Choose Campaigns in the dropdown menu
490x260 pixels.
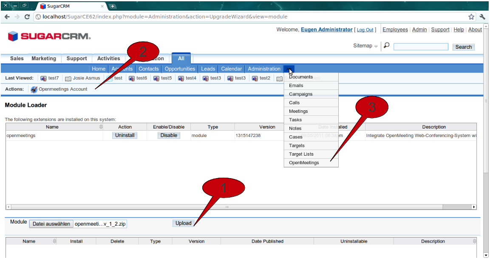tap(300, 94)
